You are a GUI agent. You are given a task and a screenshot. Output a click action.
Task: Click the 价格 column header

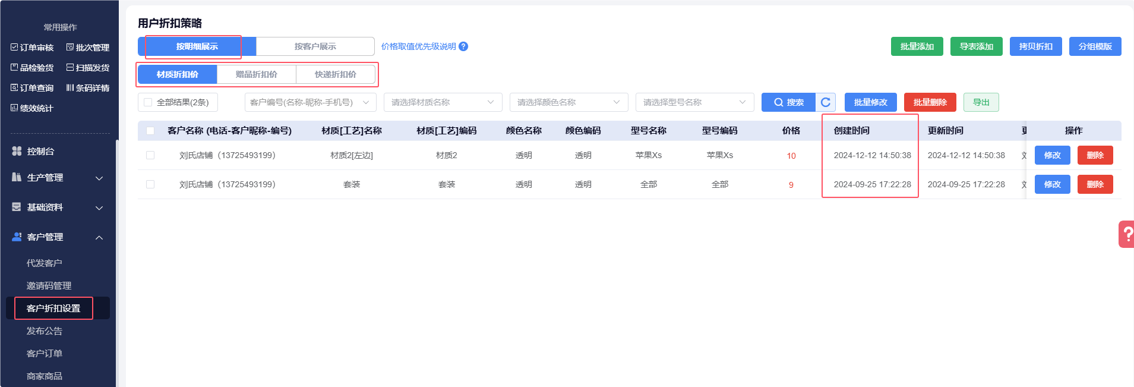791,131
